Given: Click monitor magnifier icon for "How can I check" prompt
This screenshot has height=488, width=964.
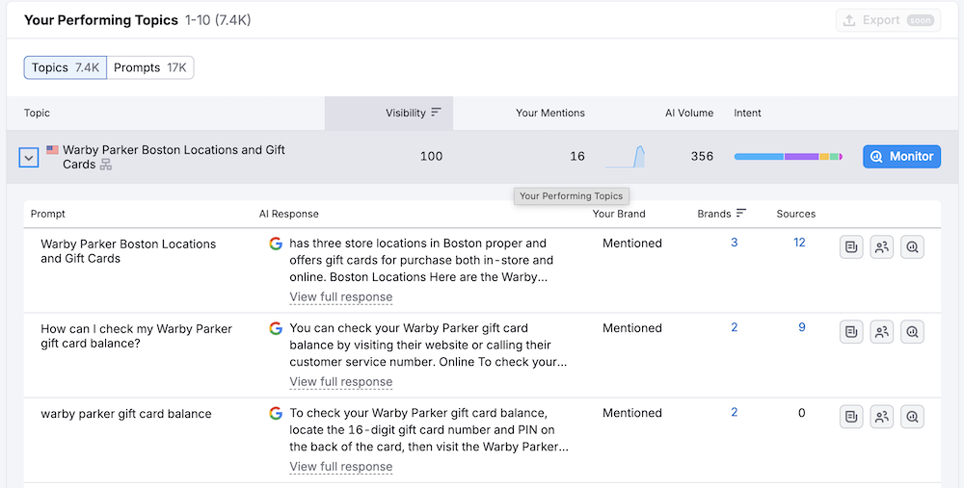Looking at the screenshot, I should click(x=912, y=331).
